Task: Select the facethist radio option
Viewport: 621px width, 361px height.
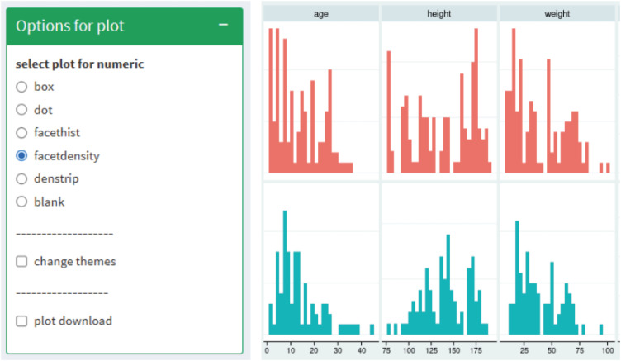Action: point(22,132)
